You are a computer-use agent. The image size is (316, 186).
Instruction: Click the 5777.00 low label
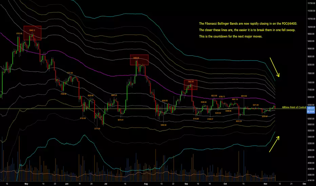click(97, 129)
